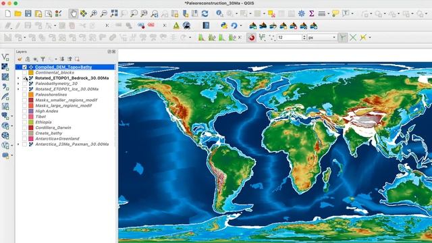The image size is (432, 243).
Task: Enable Tibet layer checkbox
Action: [x=24, y=117]
